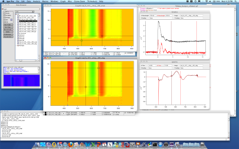This screenshot has height=149, width=239.
Task: Open Microsoft Excel from the Dock
Action: 93,144
